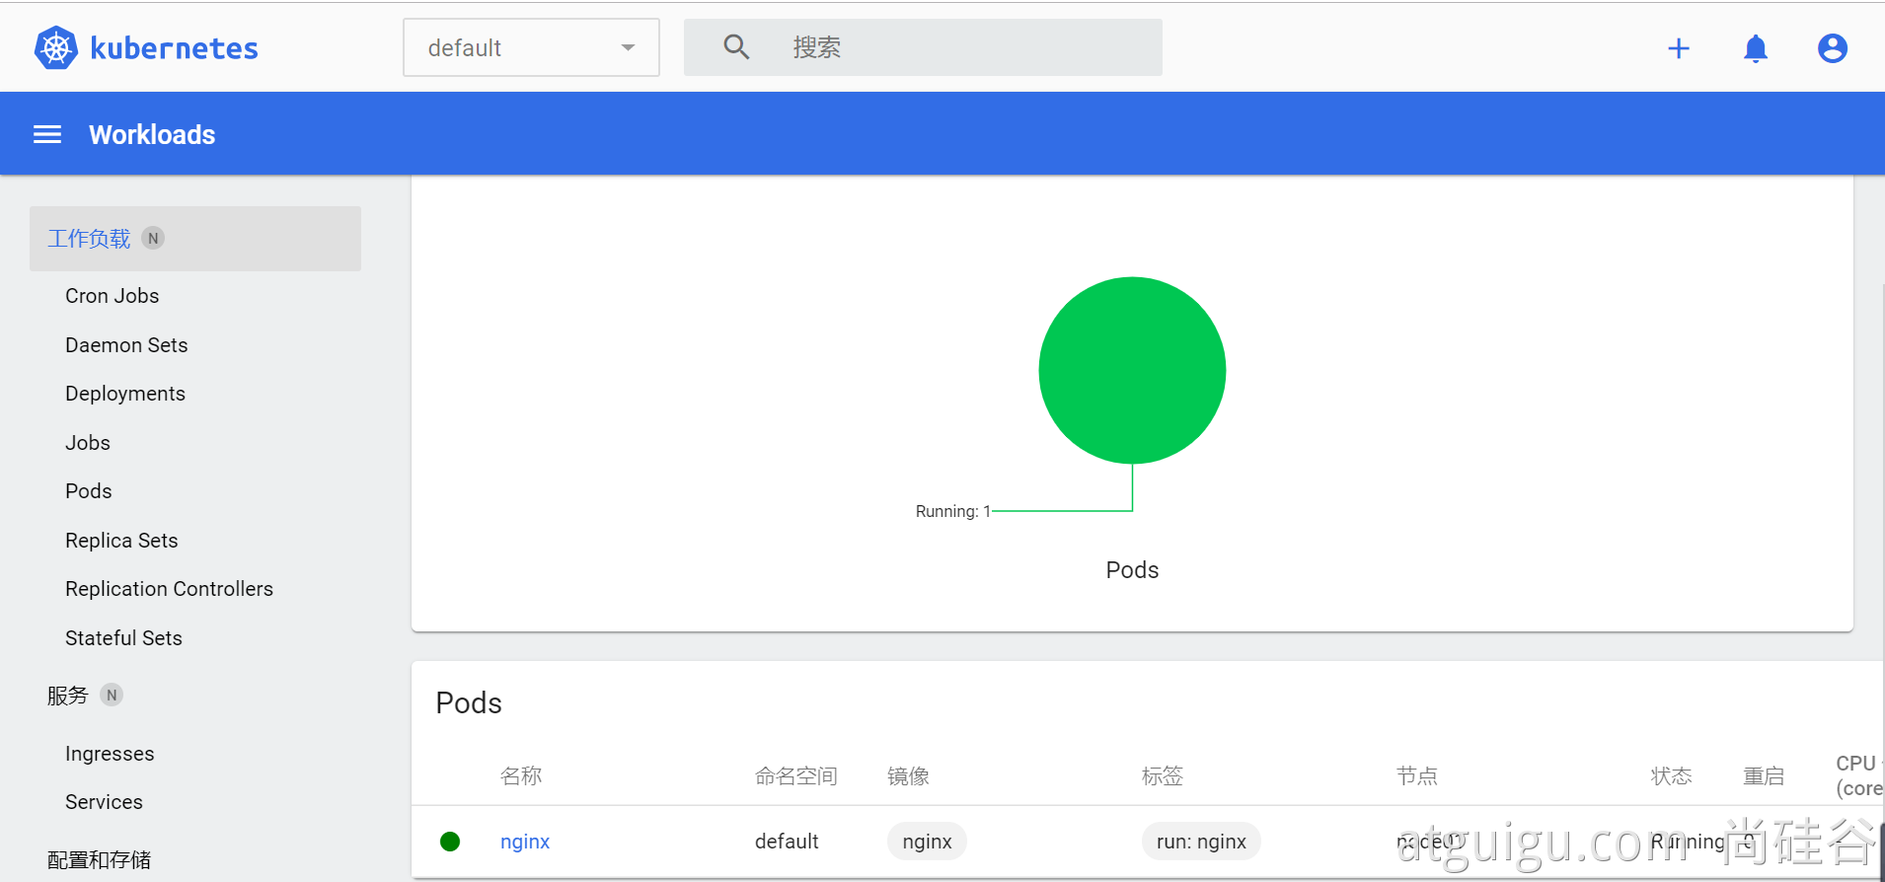1885x882 pixels.
Task: Open the notifications bell icon
Action: (x=1756, y=48)
